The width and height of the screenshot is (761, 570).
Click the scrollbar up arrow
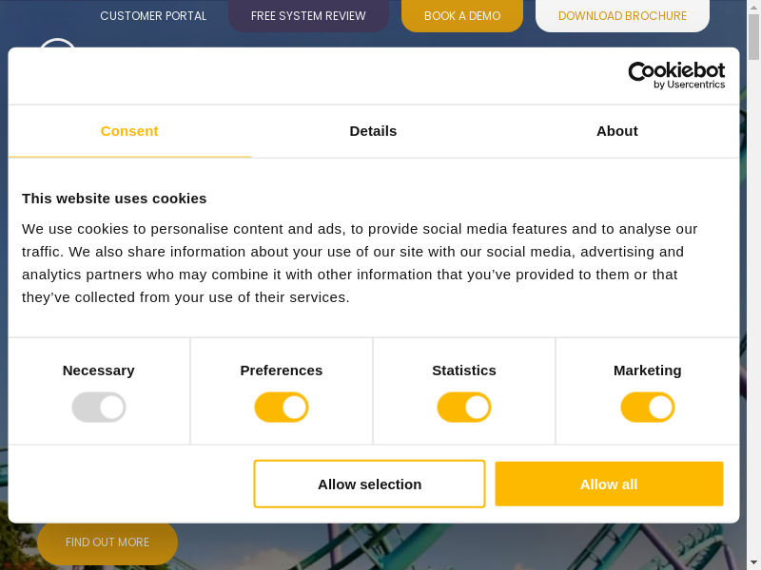click(754, 7)
